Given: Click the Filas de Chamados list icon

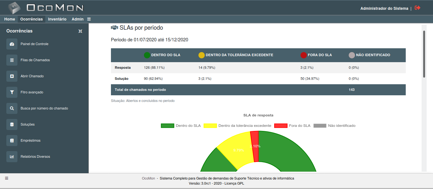Looking at the screenshot, I should 12,60.
